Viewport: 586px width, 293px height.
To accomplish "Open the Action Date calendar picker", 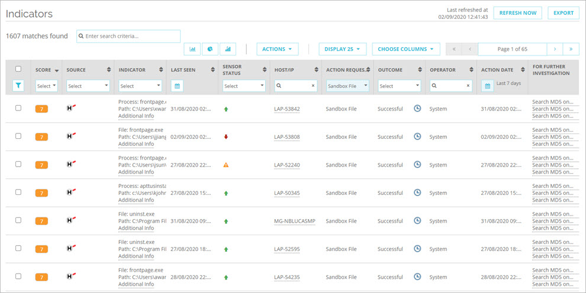I will [487, 86].
